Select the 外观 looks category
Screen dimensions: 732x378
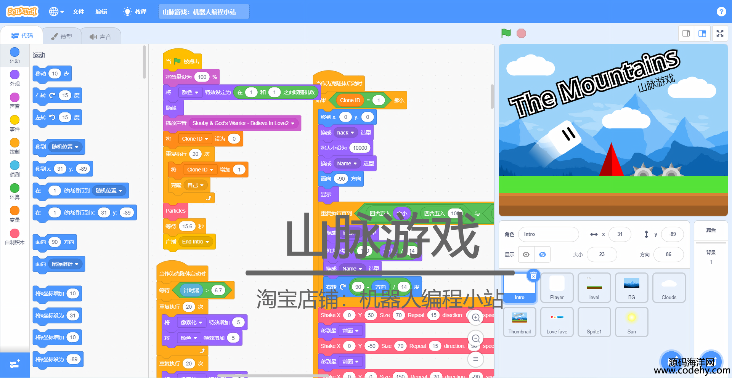coord(14,78)
